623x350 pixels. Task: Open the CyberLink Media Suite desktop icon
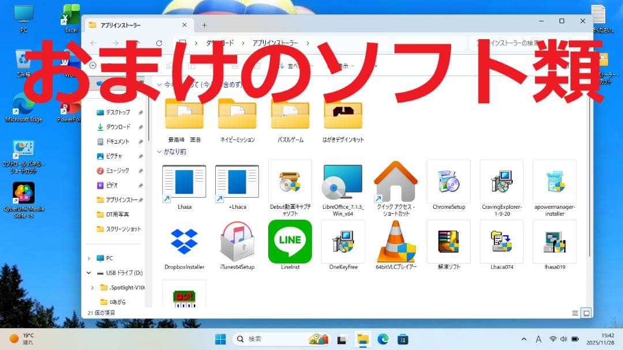pos(23,193)
